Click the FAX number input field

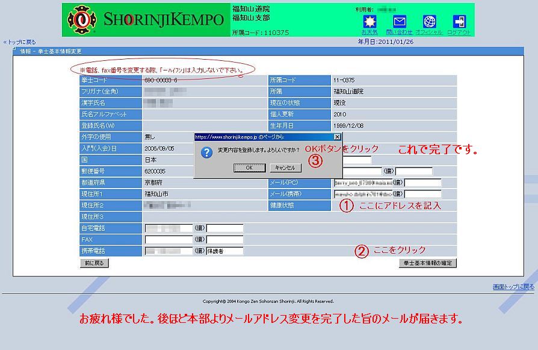point(169,240)
